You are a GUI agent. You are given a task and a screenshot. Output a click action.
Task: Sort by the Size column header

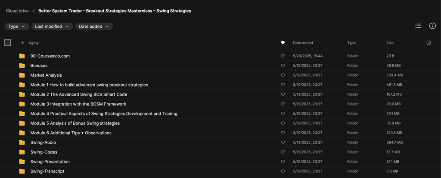coord(390,43)
